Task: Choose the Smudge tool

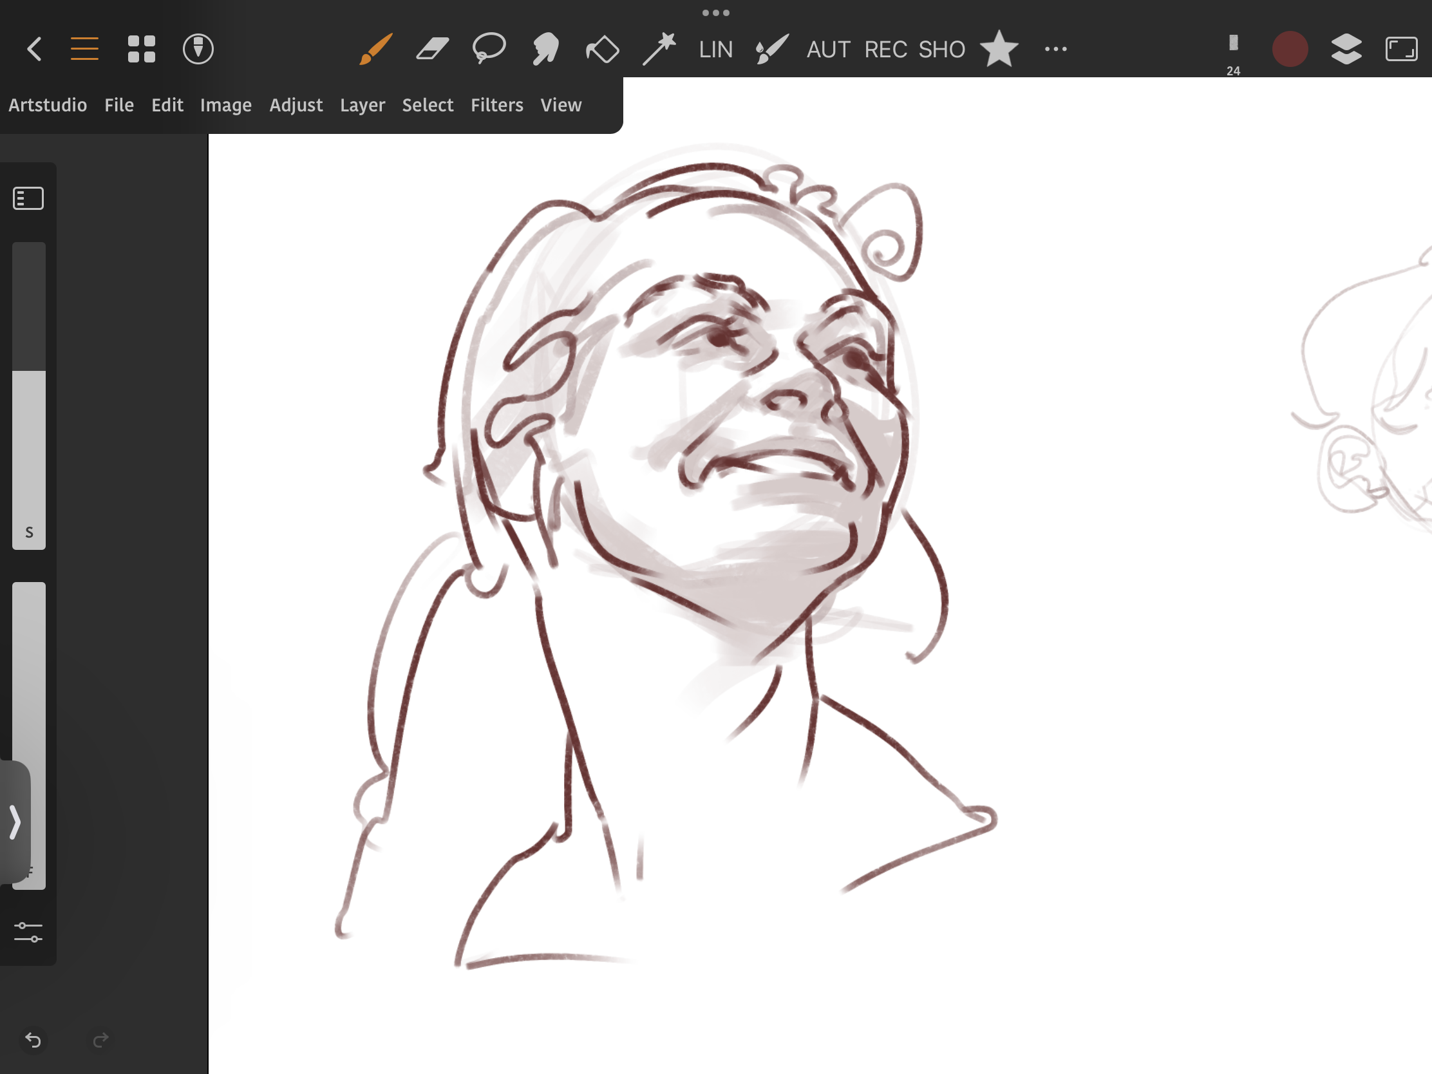Action: coord(546,48)
